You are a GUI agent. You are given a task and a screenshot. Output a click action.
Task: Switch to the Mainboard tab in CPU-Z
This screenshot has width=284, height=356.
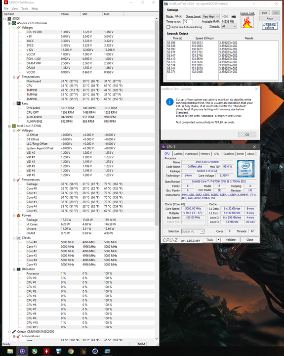(x=192, y=154)
